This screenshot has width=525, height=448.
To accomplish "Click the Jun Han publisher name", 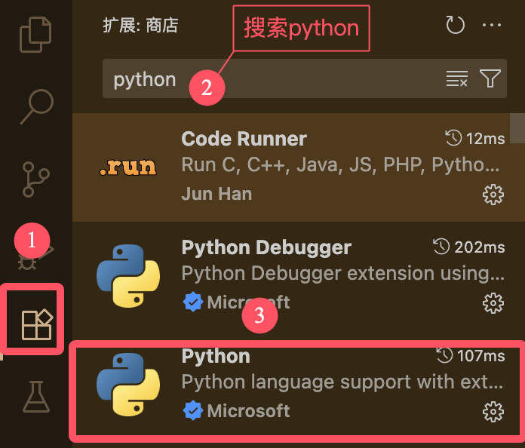I will [x=216, y=194].
